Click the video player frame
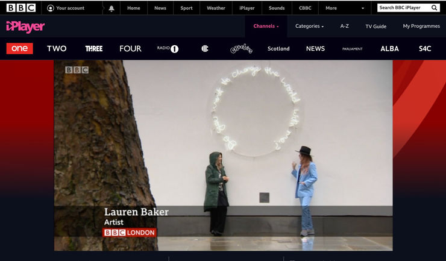446x261 pixels. pyautogui.click(x=223, y=156)
